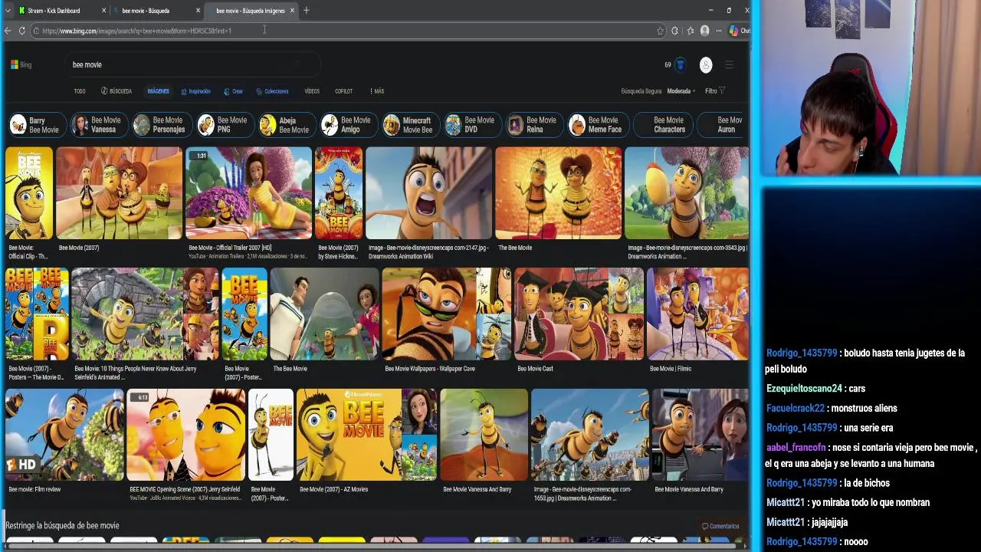This screenshot has height=552, width=981.
Task: Click Restringe la búsqueda de bee movie
Action: [x=62, y=526]
